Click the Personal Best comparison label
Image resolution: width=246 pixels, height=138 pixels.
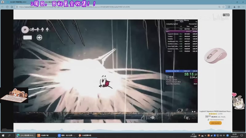point(193,24)
